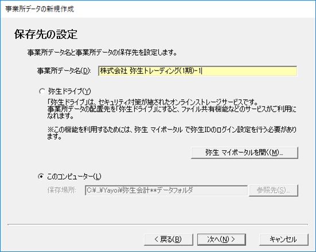Click the horizontal separator line above buttons
The image size is (316, 252).
(x=158, y=225)
